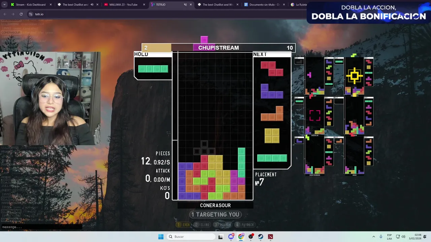Close the MALUMA 23 YouTube tab
Screen dimensions: 431x242
pos(144,4)
